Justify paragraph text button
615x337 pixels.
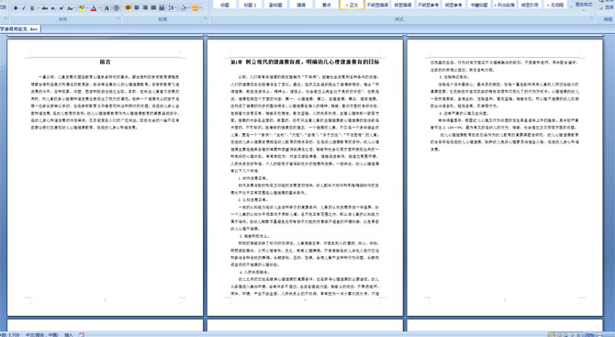(x=153, y=8)
